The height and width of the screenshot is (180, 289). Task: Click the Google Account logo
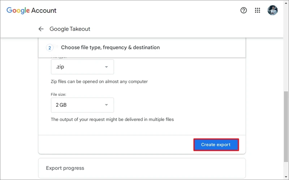tap(31, 10)
